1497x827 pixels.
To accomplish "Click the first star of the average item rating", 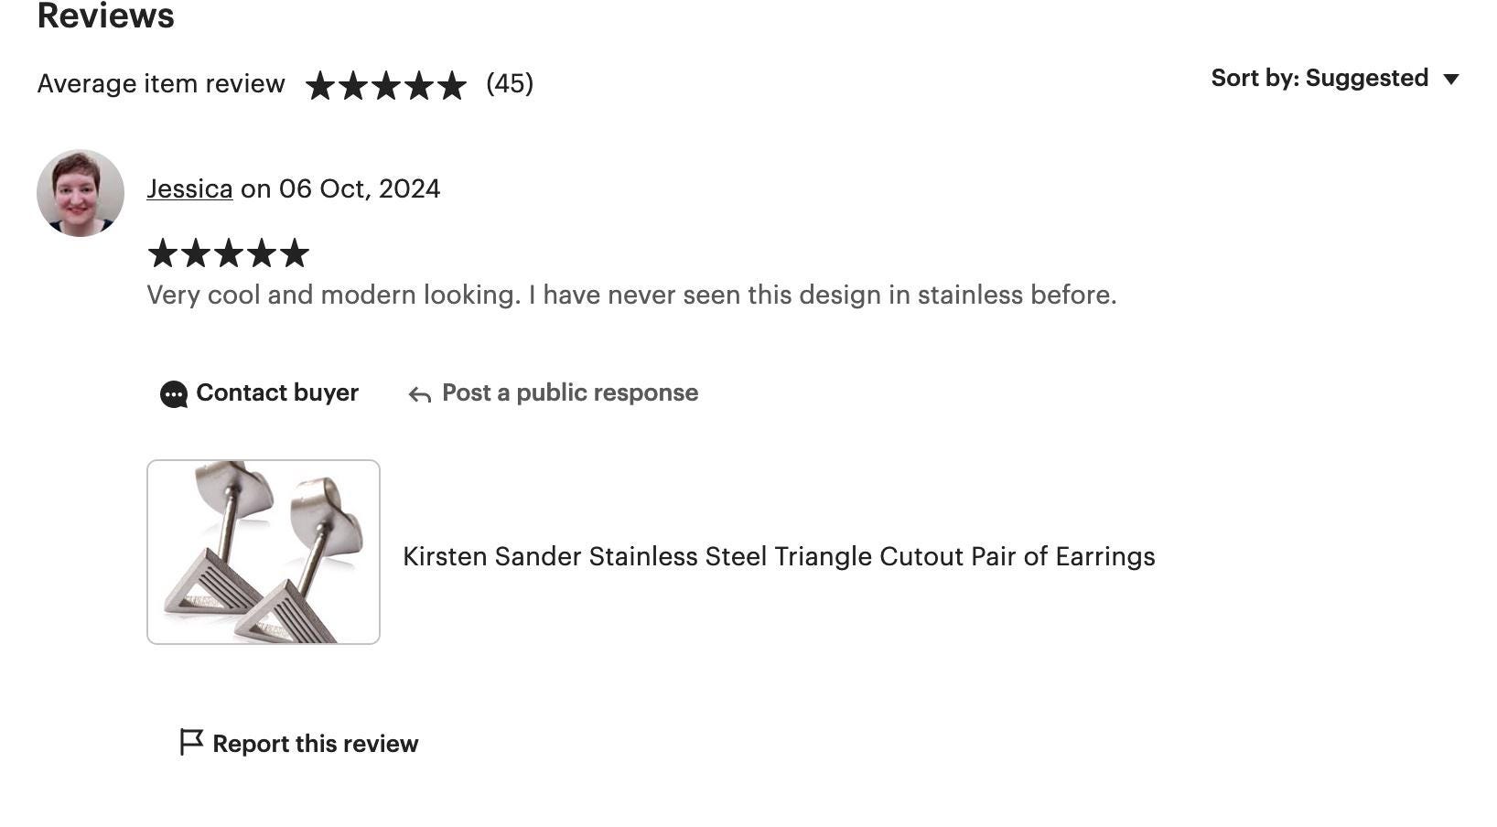I will point(320,85).
